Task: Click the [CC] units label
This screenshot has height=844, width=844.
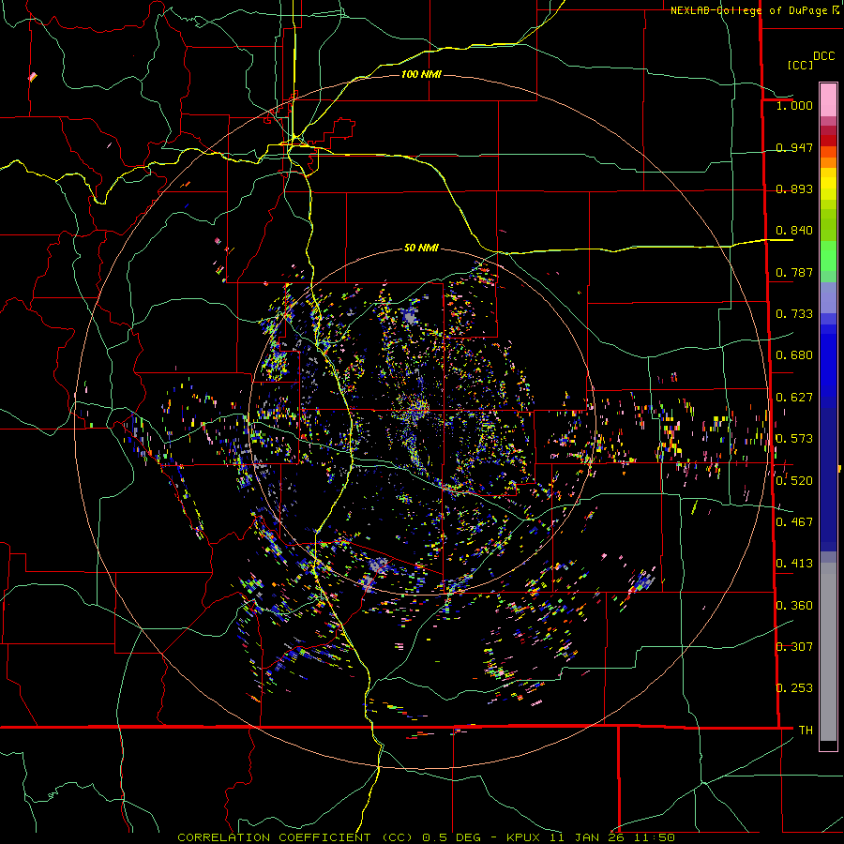Action: tap(800, 65)
